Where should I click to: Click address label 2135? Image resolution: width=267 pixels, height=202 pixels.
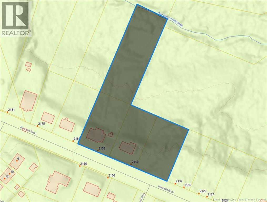(x=188, y=185)
